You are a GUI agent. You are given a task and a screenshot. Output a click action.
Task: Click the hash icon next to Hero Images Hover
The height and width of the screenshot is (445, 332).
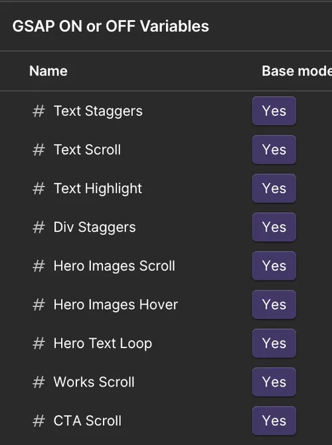(39, 305)
